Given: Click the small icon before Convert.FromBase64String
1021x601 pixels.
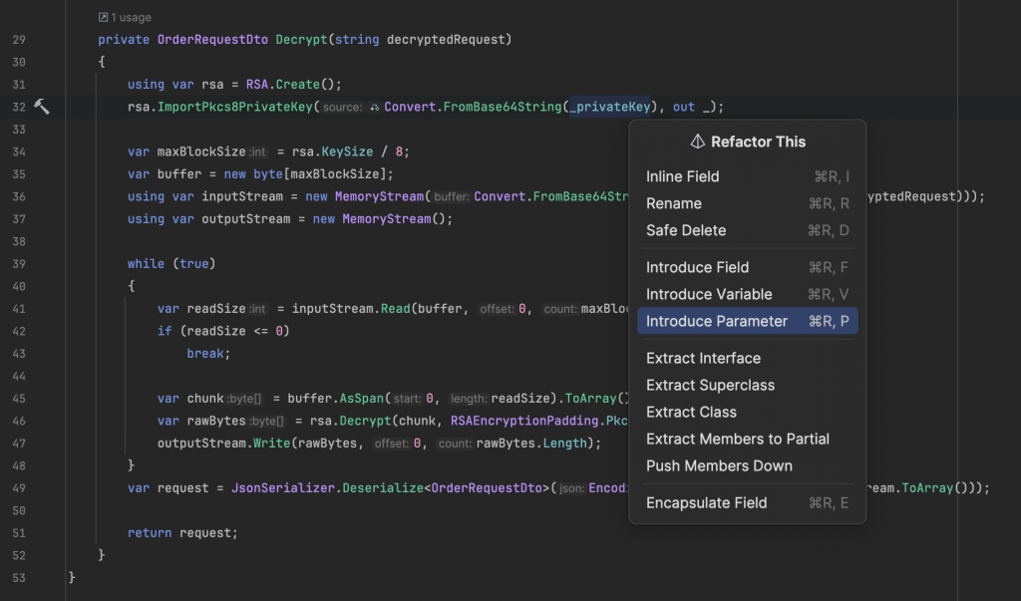Looking at the screenshot, I should coord(375,108).
